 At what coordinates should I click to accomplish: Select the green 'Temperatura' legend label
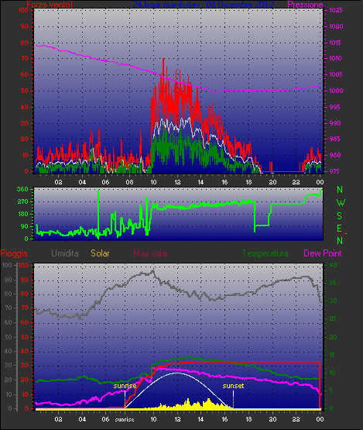pyautogui.click(x=265, y=253)
